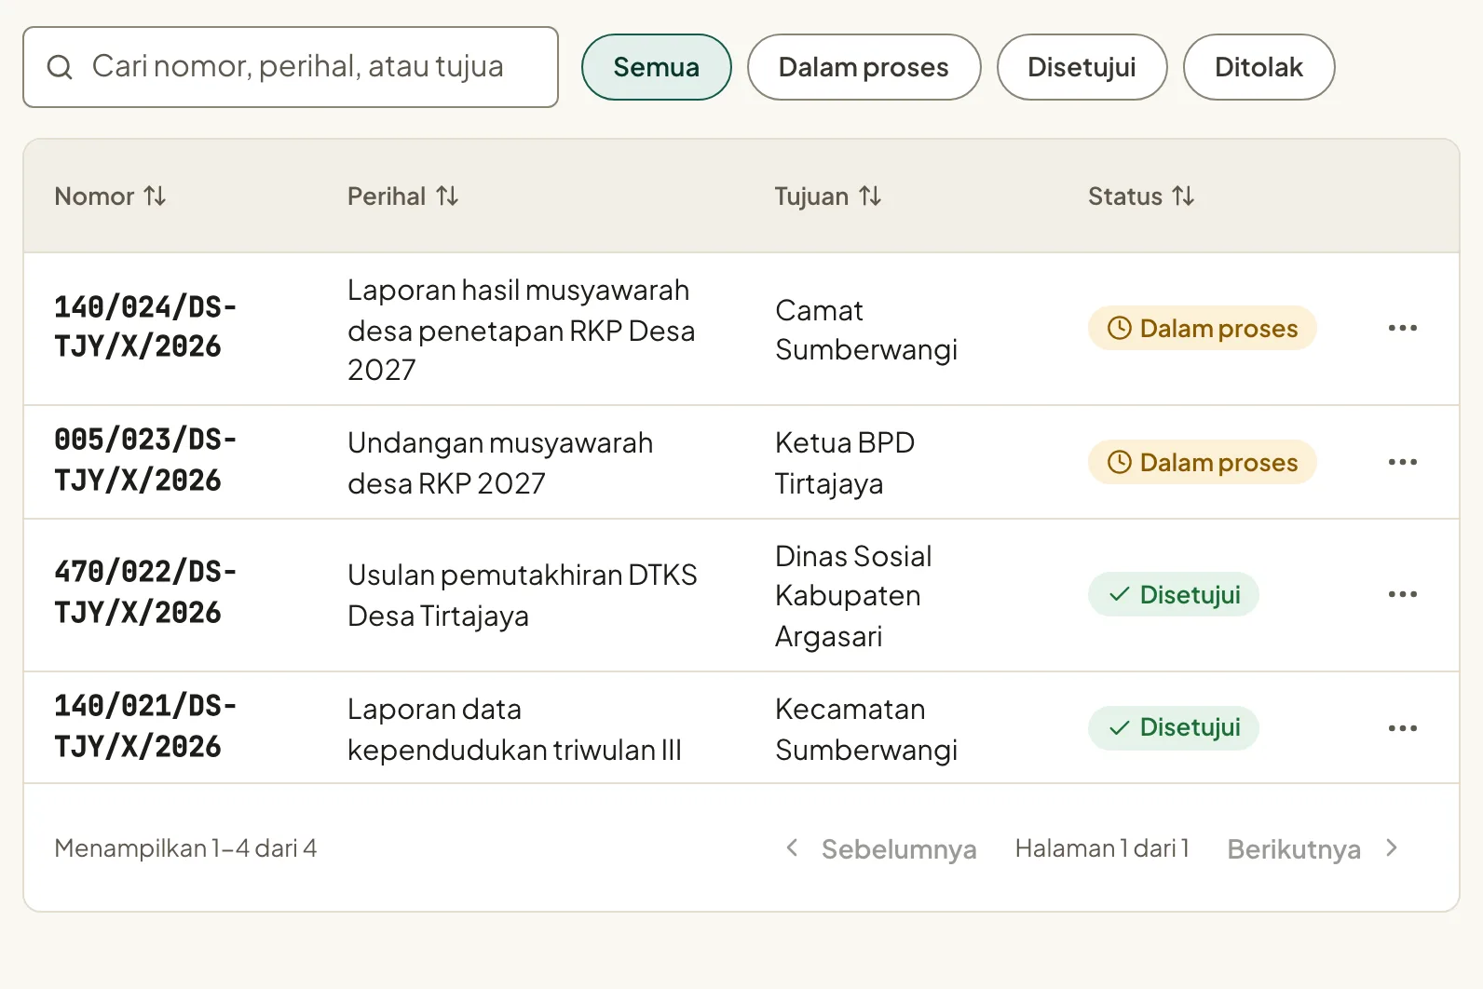This screenshot has width=1483, height=989.
Task: Click 'Menampilkan 1–4 dari 4' text
Action: pyautogui.click(x=185, y=848)
